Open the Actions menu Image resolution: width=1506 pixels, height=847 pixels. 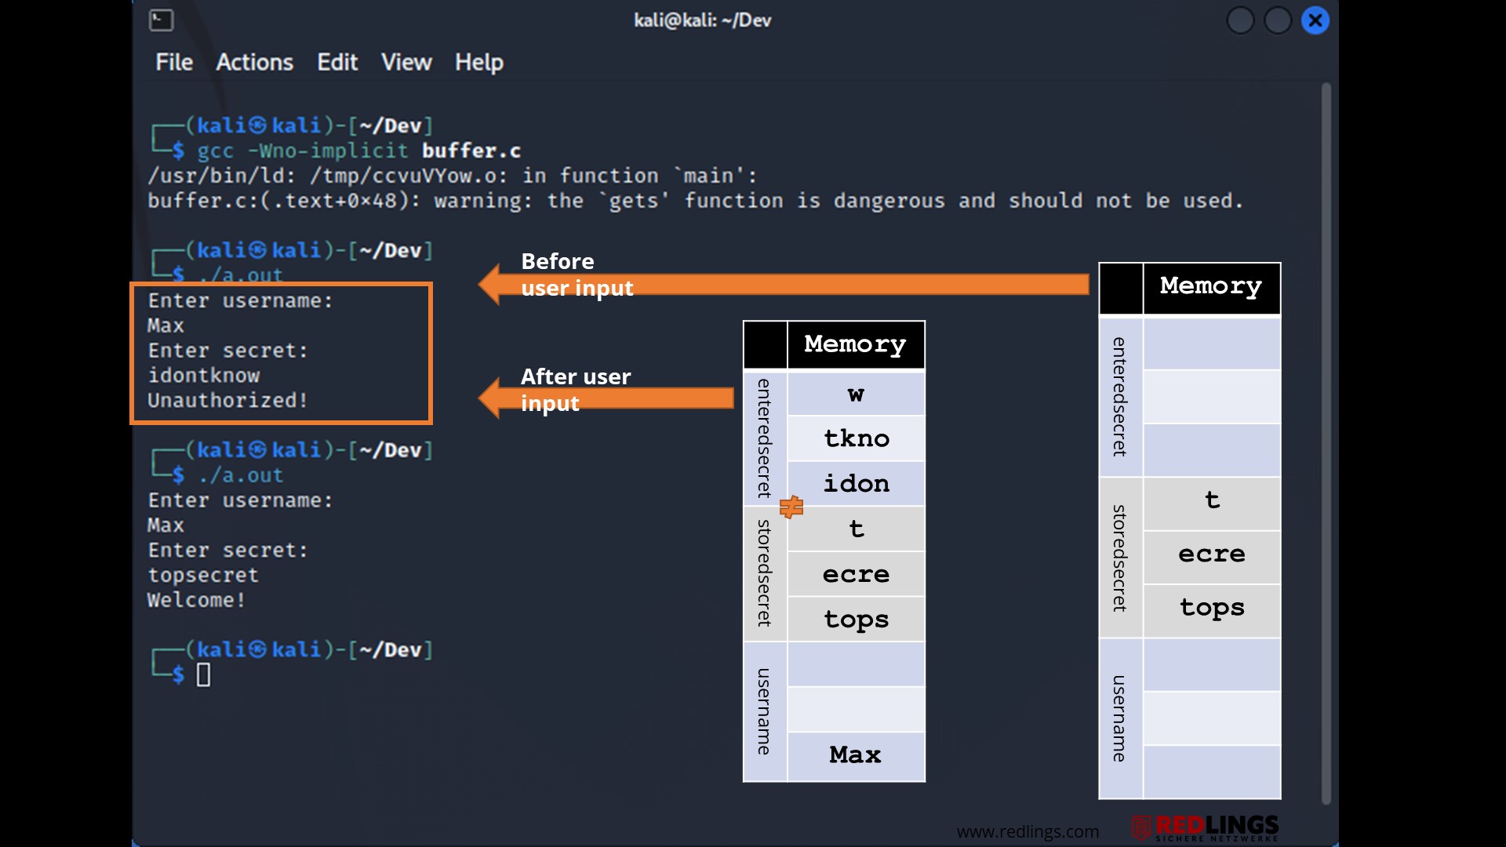(254, 62)
